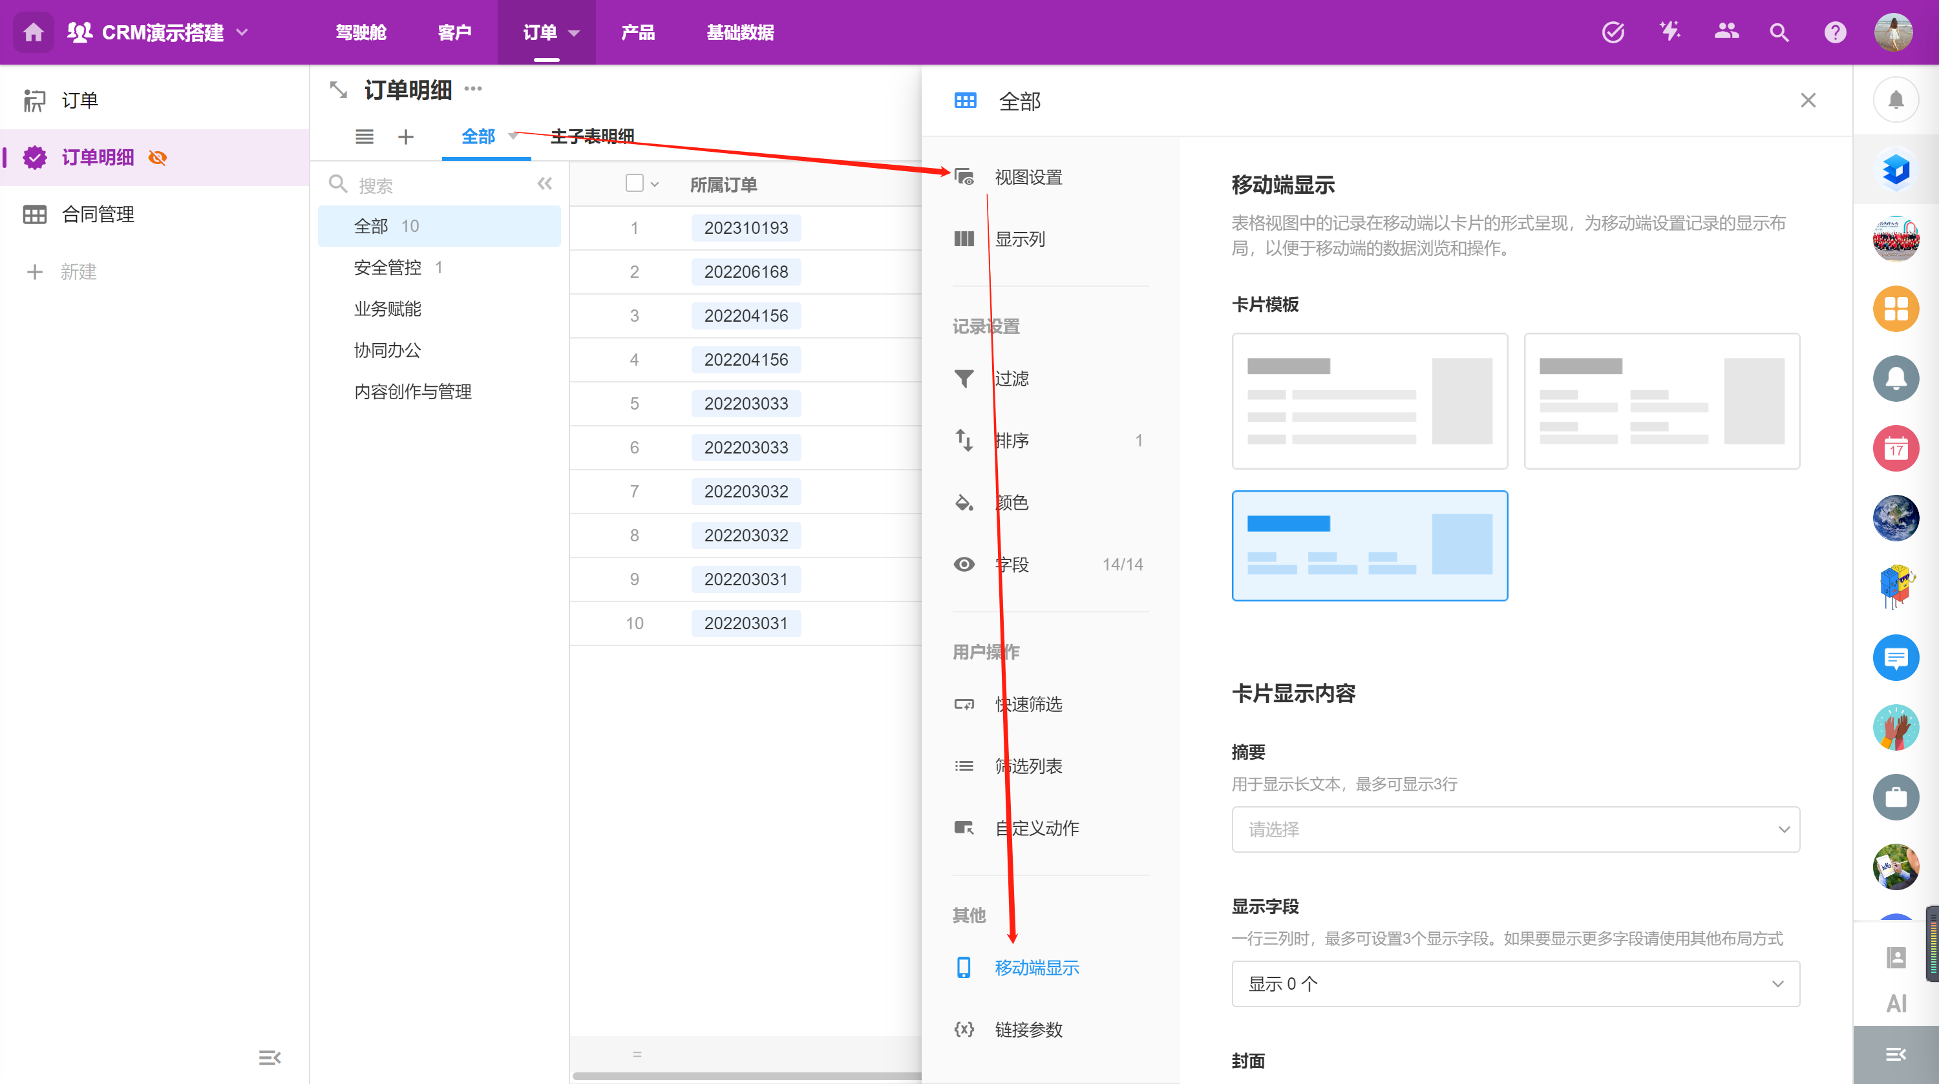Switch to the 客户 top menu
The width and height of the screenshot is (1939, 1084).
[x=454, y=32]
